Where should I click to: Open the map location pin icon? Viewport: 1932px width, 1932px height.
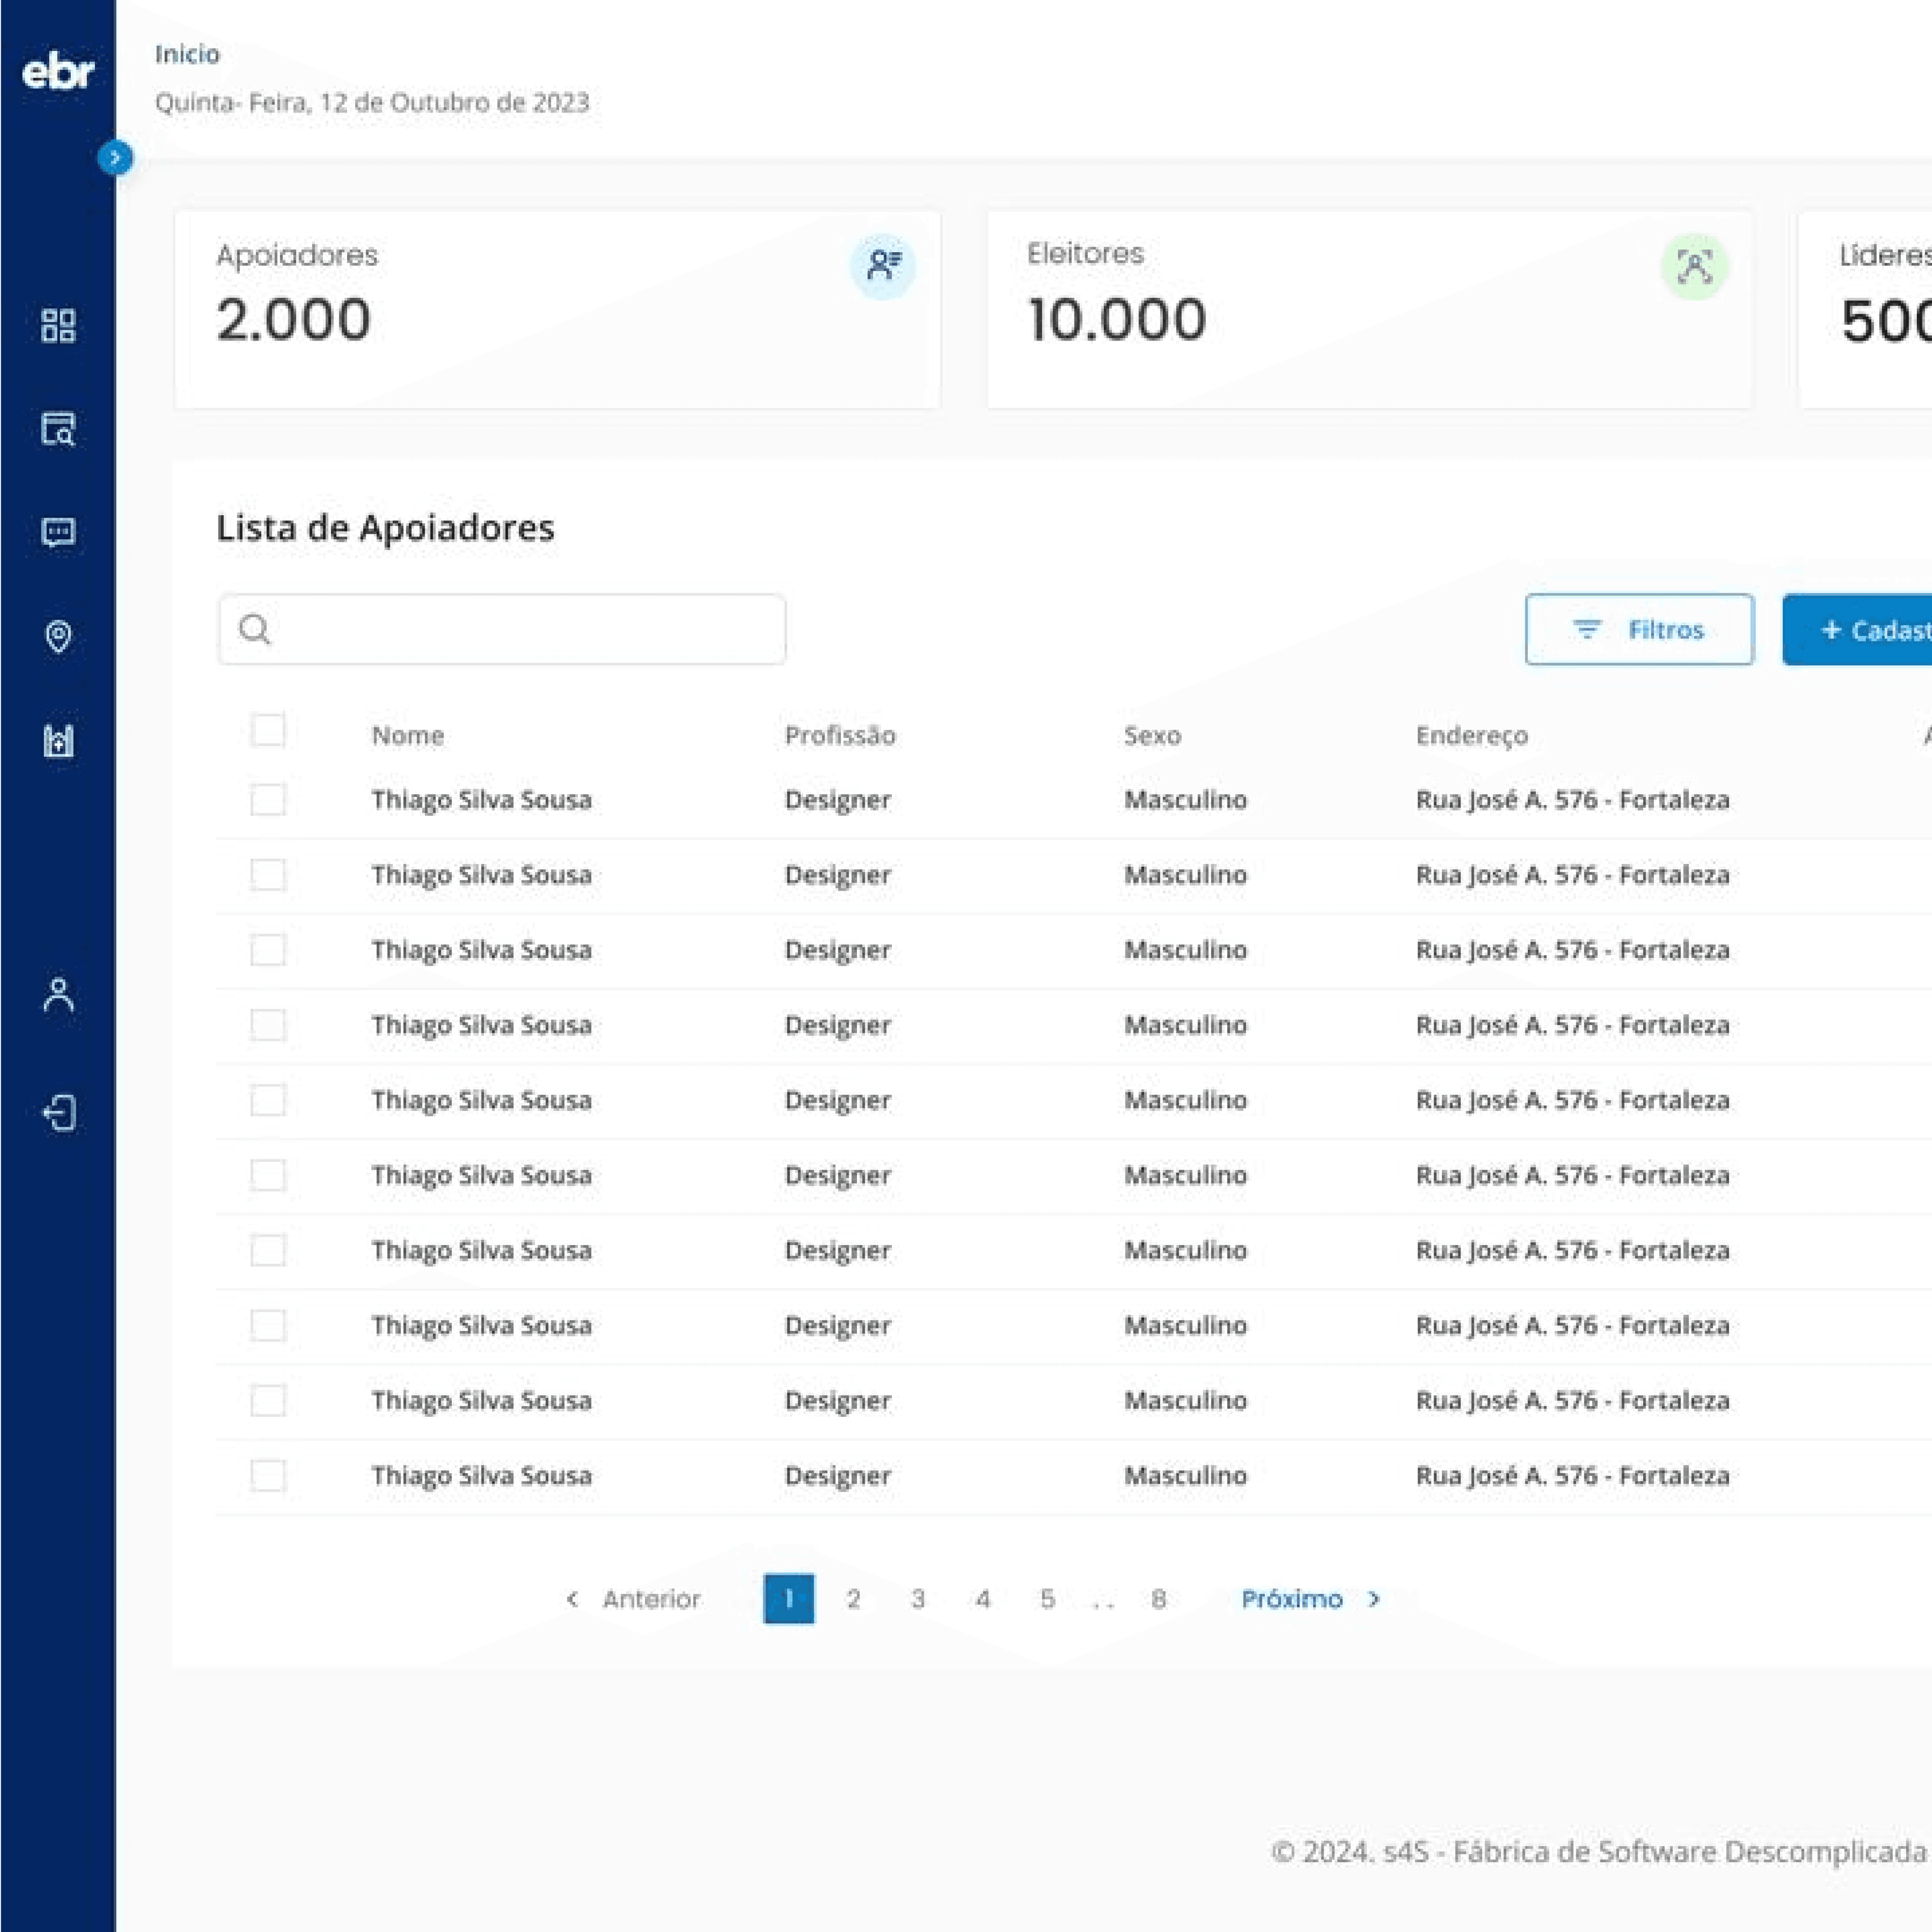[x=58, y=636]
